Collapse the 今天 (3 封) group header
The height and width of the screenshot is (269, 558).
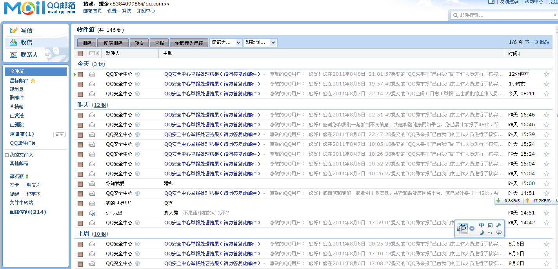click(x=91, y=64)
